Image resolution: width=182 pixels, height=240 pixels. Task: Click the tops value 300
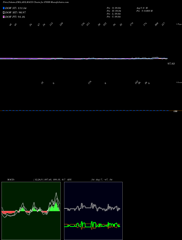pyautogui.click(x=157, y=24)
